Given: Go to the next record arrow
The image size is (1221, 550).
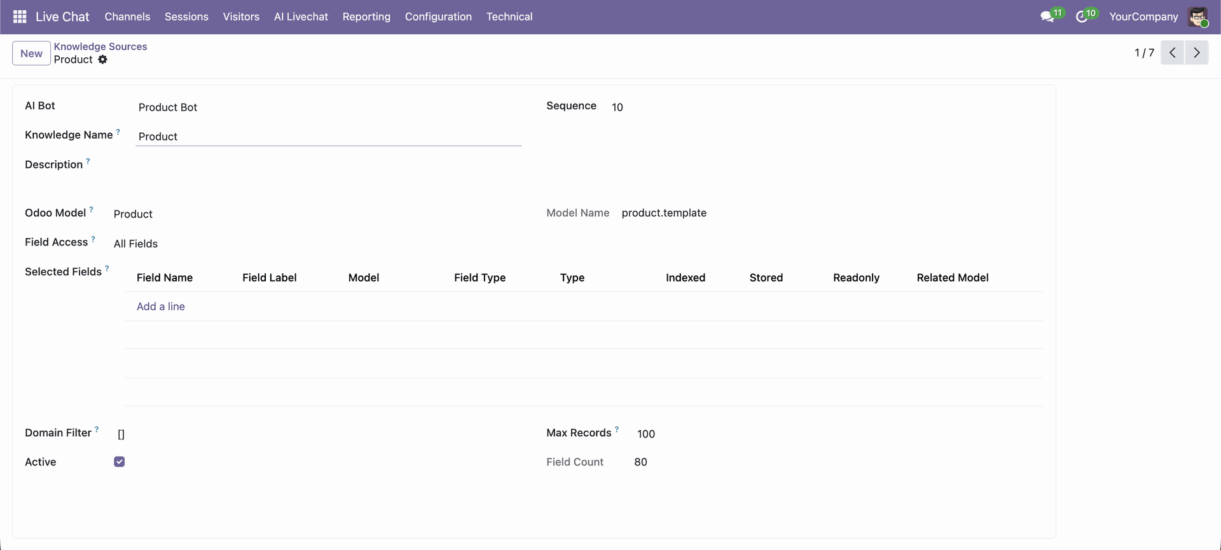Looking at the screenshot, I should [1196, 53].
